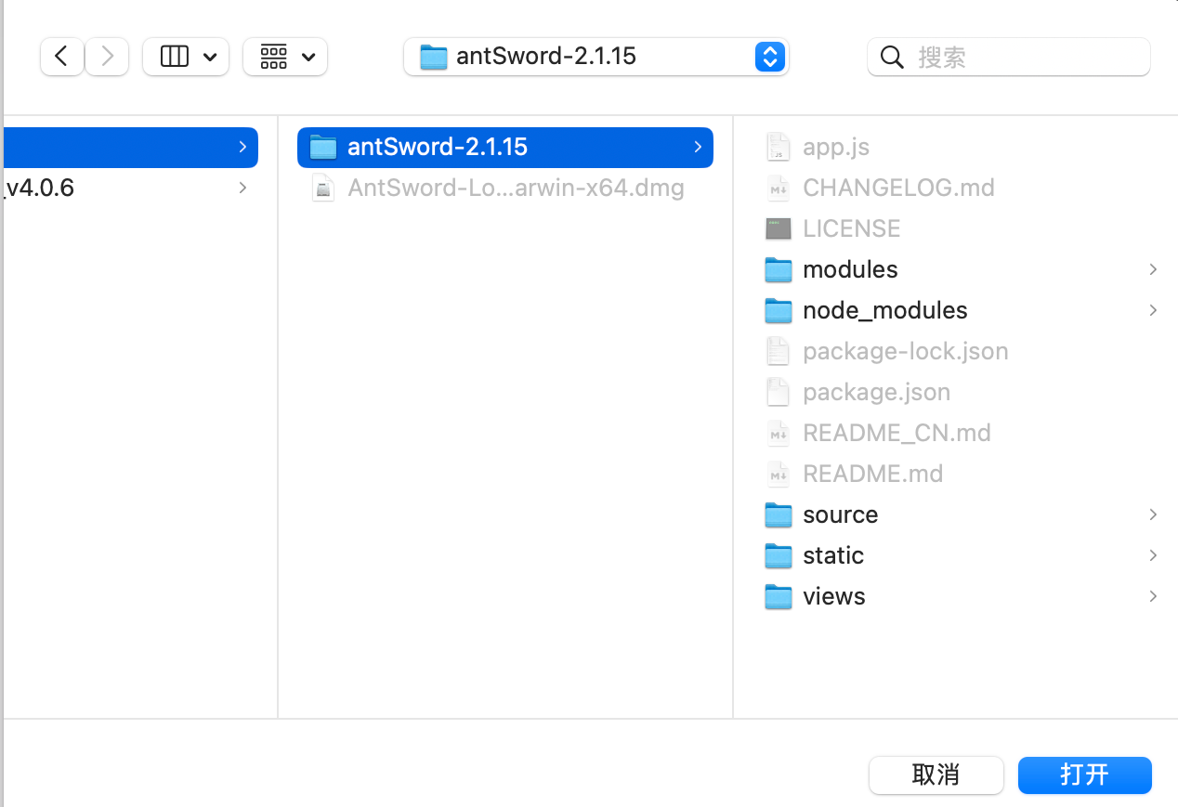1178x807 pixels.
Task: Click the views folder icon
Action: pyautogui.click(x=778, y=596)
